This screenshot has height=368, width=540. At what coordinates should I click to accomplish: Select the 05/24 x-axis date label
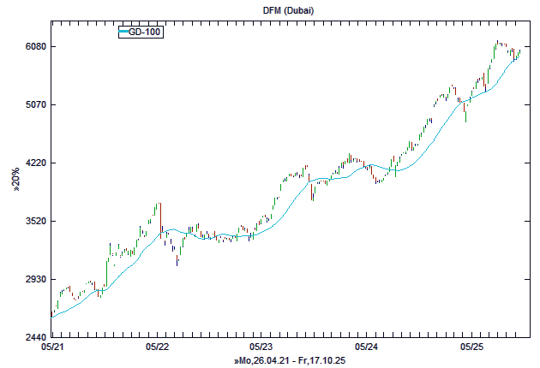point(366,347)
